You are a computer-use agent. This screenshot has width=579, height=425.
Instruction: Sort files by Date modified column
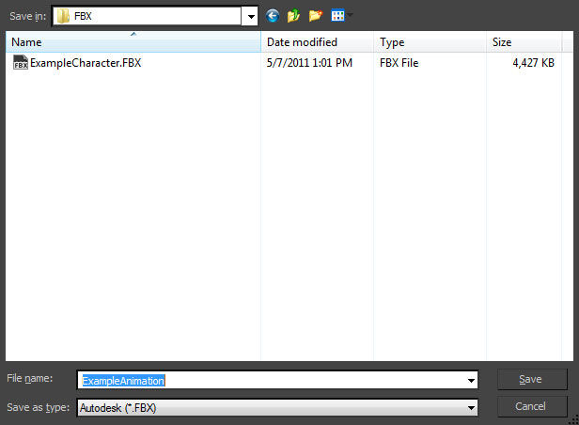(317, 42)
